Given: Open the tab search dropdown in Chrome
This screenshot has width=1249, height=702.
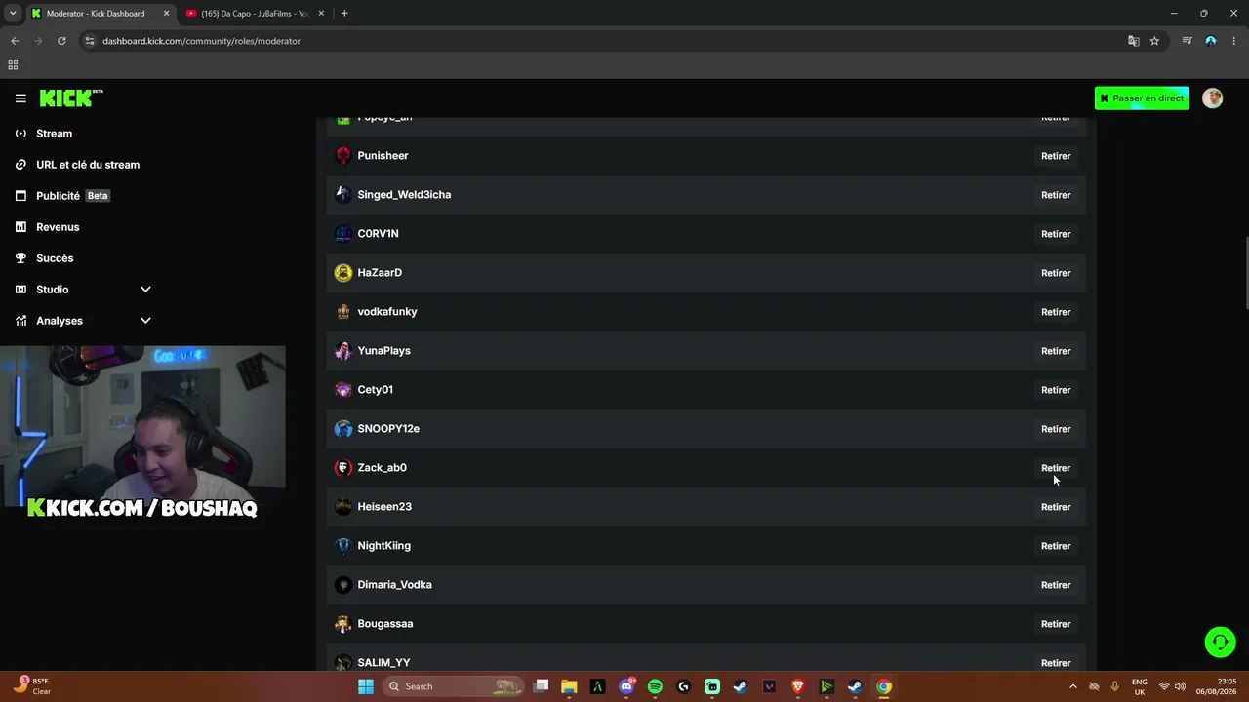Looking at the screenshot, I should [x=13, y=14].
